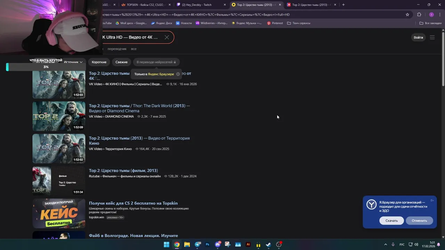Screen dimensions: 445x250
Task: Open the Windows notifications bell
Action: tap(438, 244)
